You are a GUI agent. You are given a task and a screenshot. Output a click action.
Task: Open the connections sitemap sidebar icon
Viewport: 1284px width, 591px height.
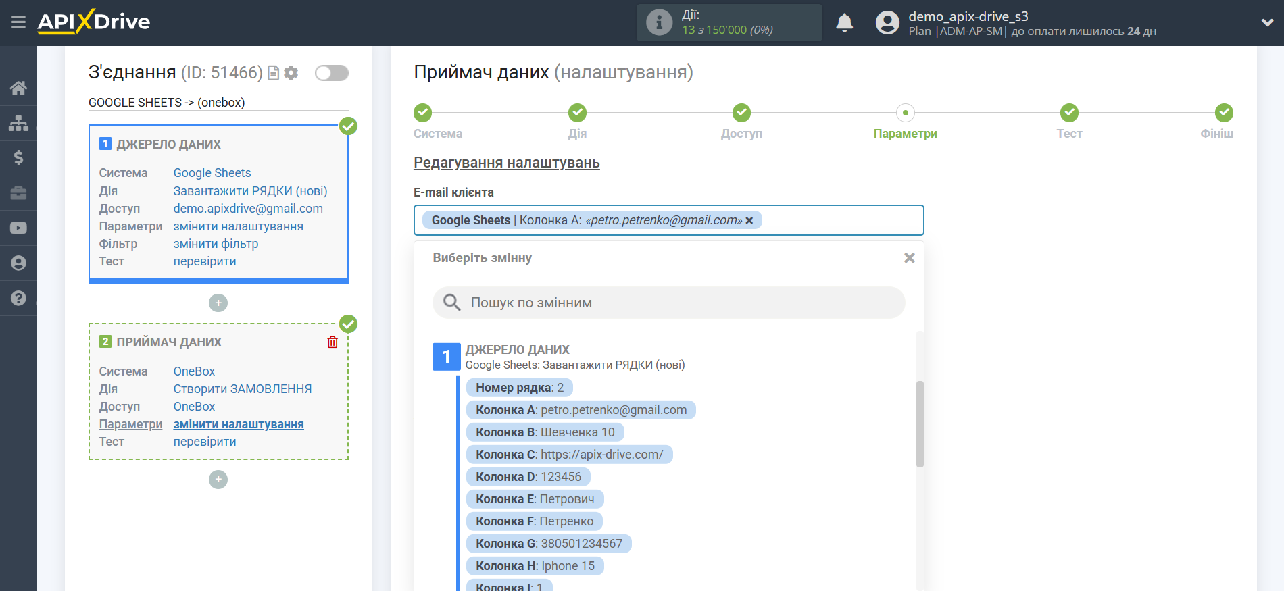(x=18, y=123)
